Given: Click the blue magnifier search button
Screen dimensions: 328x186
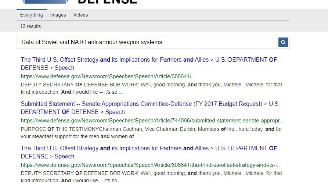Looking at the screenshot, I should [283, 42].
